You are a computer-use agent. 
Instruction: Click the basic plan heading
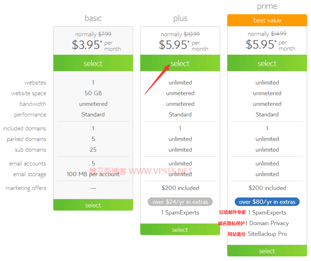point(93,18)
